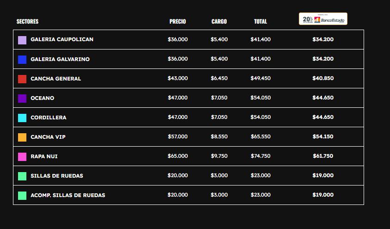Viewport: 390px width, 229px height.
Task: Click the PRECIO column header
Action: 178,21
